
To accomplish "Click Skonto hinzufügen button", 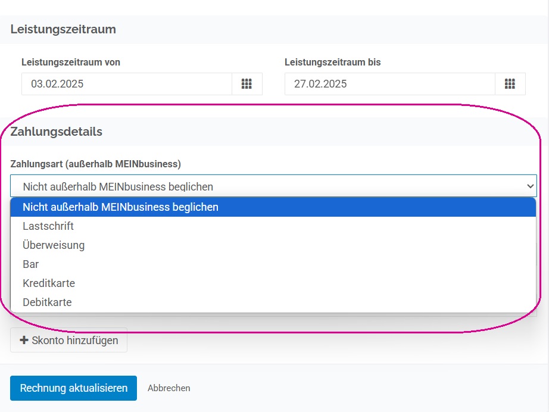I will point(68,340).
